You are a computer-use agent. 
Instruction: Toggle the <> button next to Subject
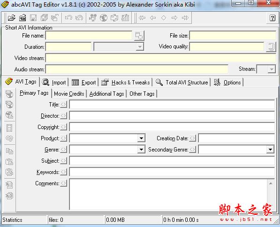click(64, 160)
